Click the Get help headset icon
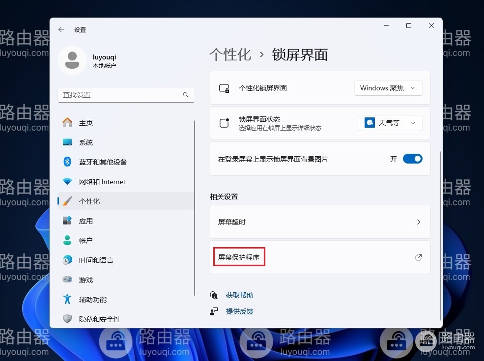 point(214,295)
